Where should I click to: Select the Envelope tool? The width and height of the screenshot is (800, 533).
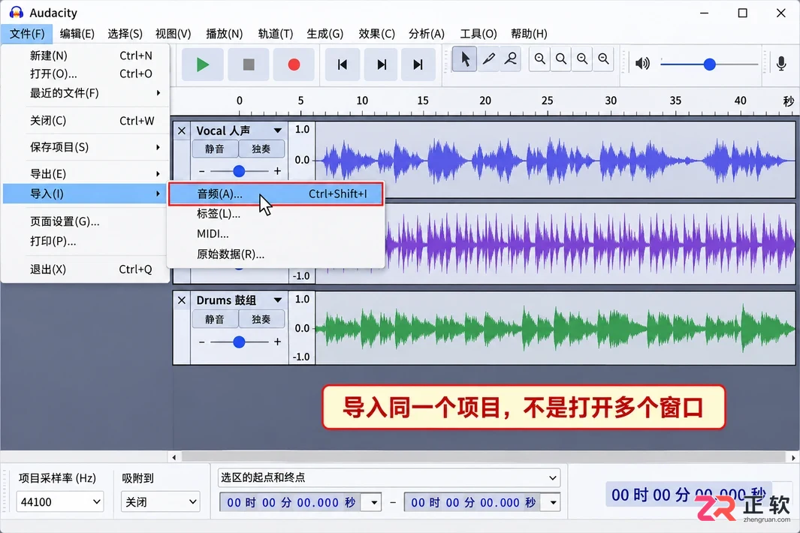(x=510, y=59)
